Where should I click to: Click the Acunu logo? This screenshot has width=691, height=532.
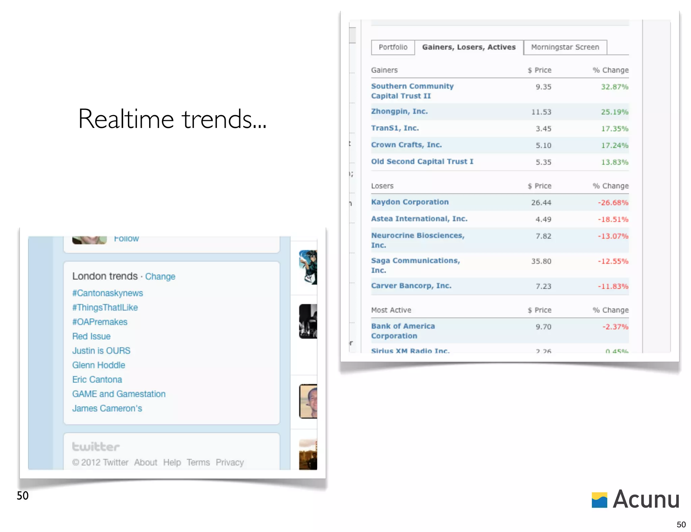pos(636,499)
